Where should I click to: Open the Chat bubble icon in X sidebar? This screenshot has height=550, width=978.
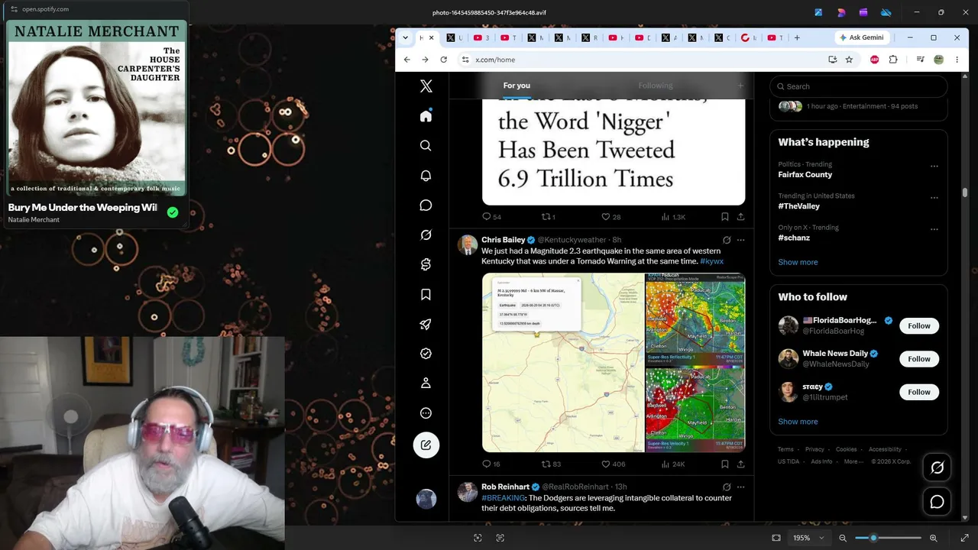[x=426, y=205]
